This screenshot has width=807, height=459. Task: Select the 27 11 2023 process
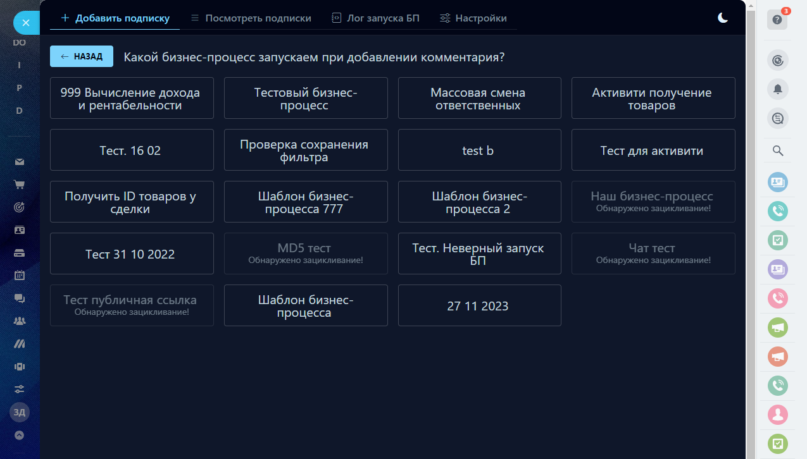[x=480, y=305]
